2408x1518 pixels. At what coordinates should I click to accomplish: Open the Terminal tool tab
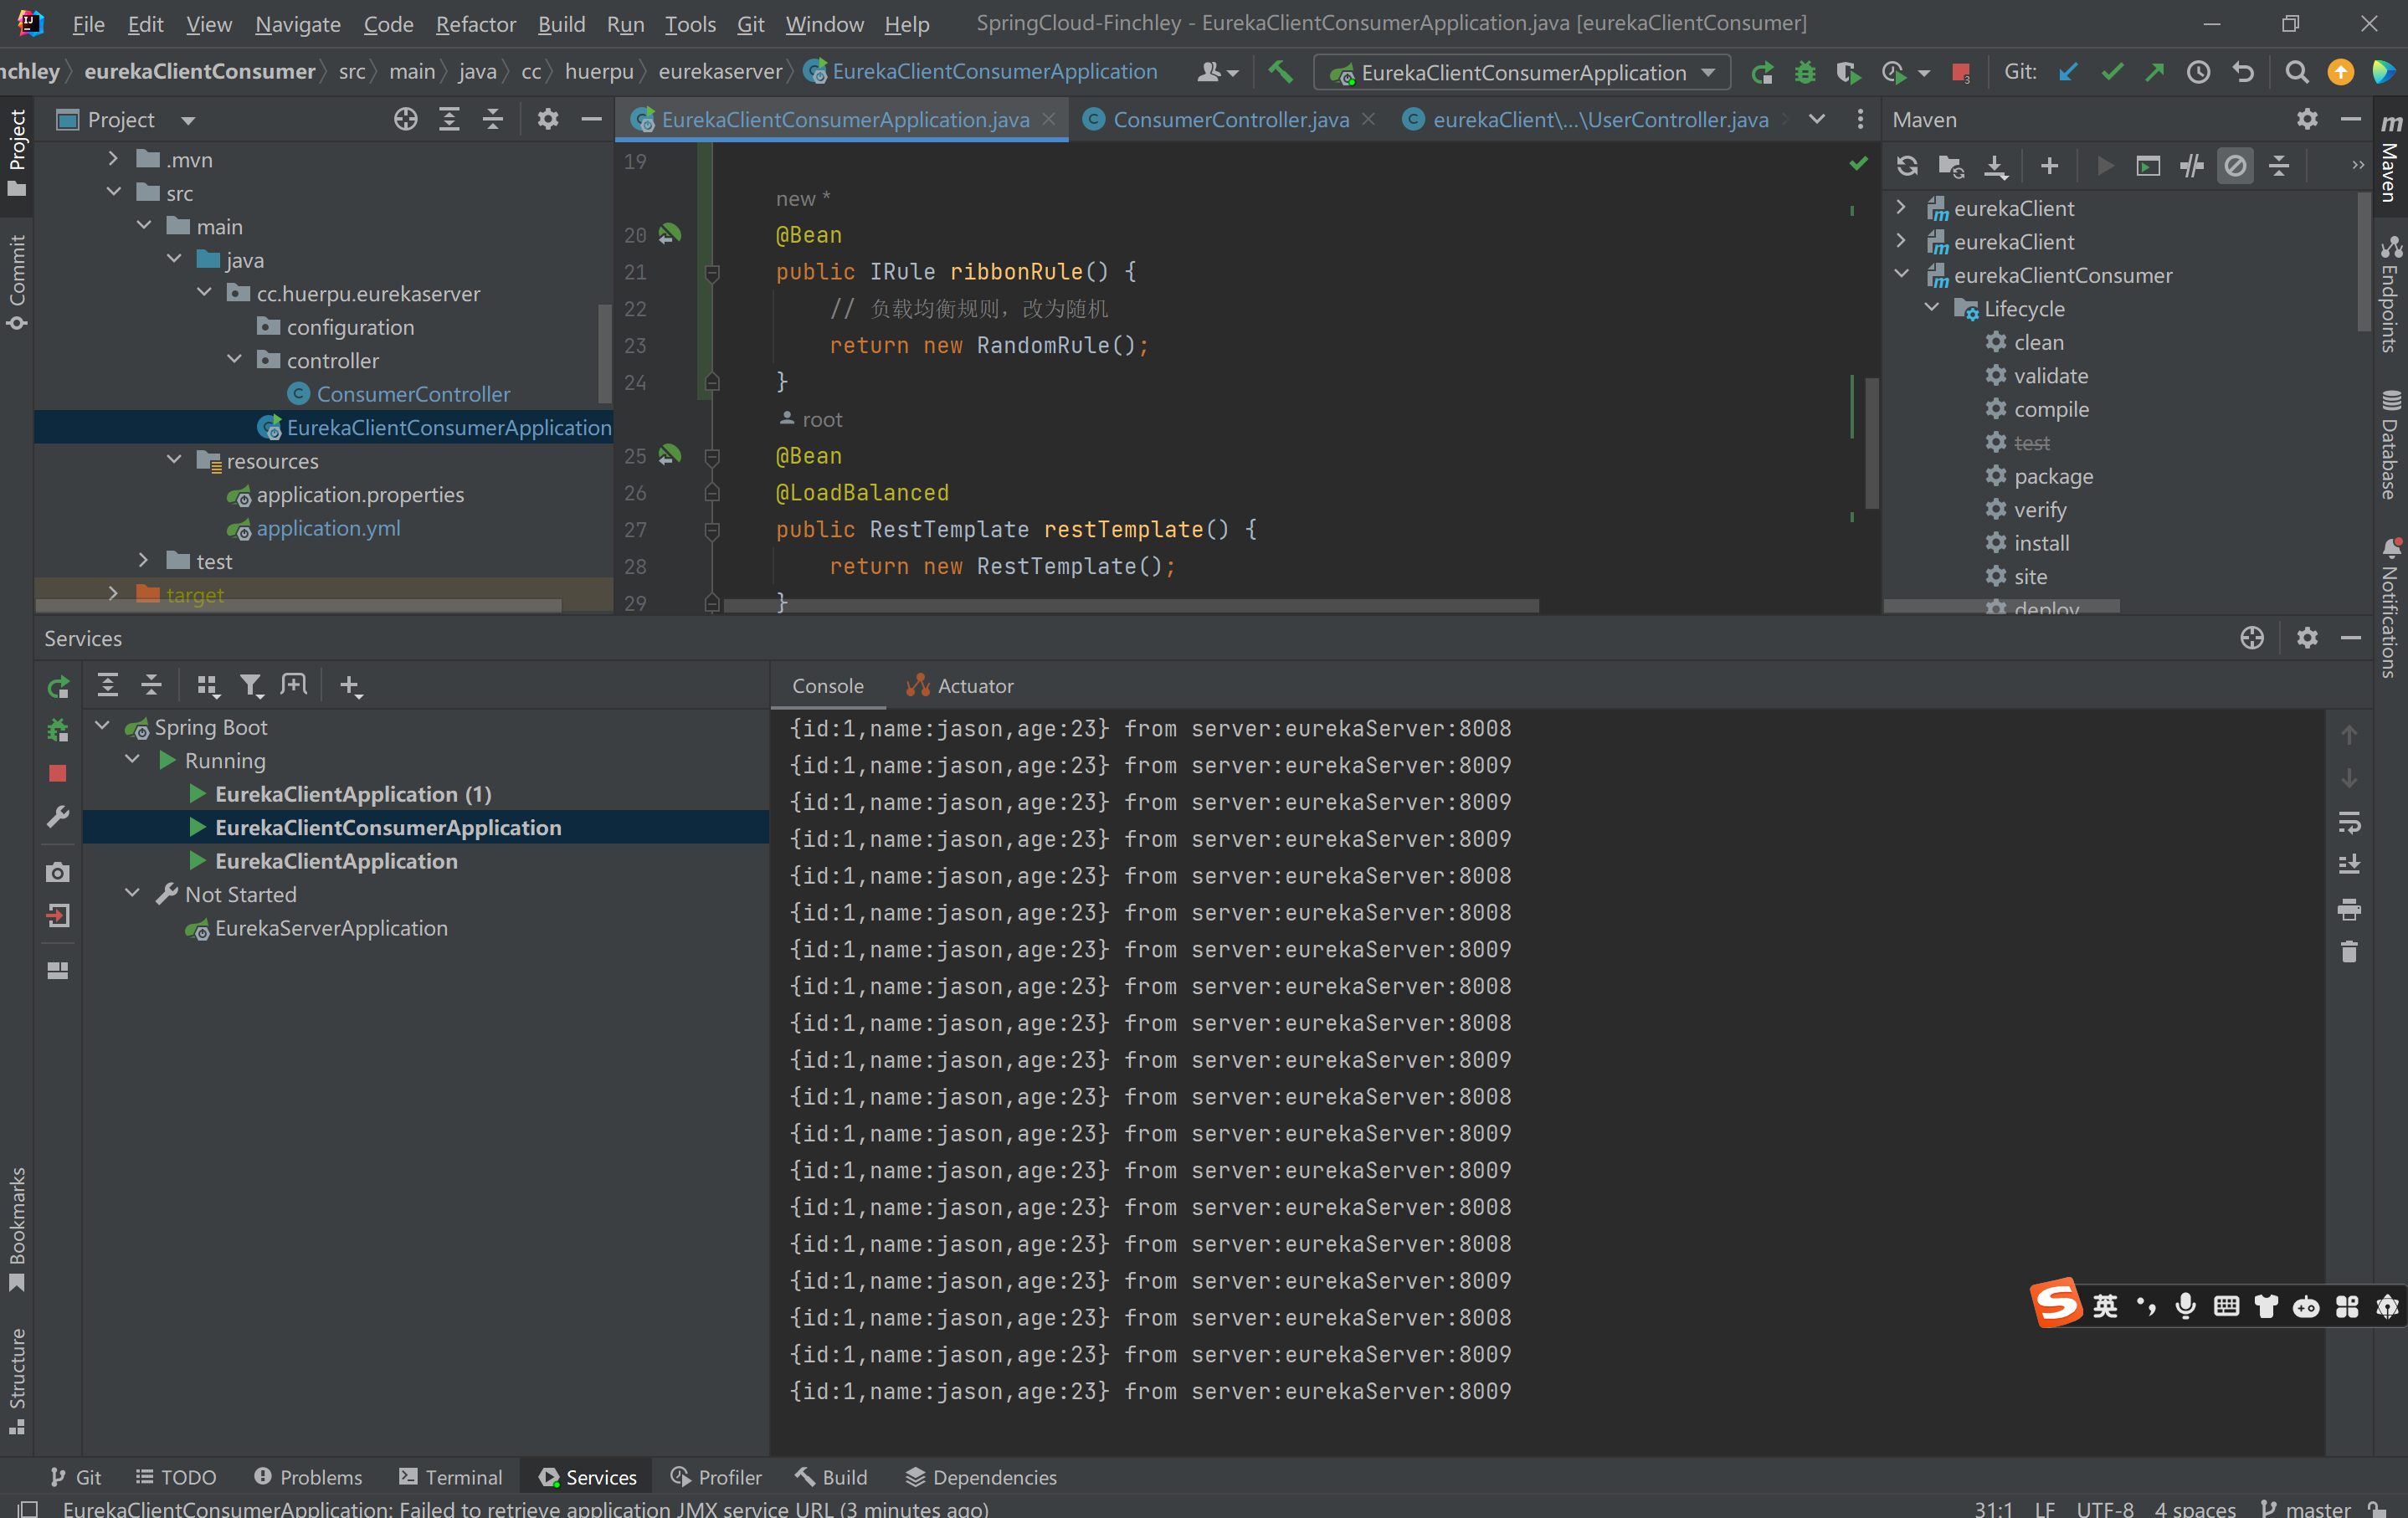coord(451,1477)
